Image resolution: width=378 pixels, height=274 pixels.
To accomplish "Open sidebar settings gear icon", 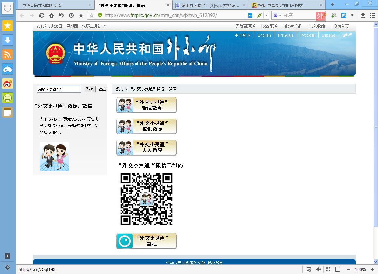I will tap(8, 267).
